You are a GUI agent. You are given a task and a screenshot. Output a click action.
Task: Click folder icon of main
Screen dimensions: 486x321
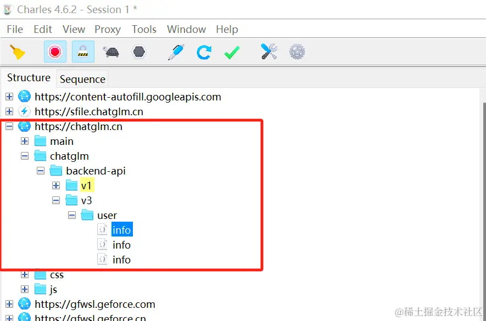coord(40,141)
